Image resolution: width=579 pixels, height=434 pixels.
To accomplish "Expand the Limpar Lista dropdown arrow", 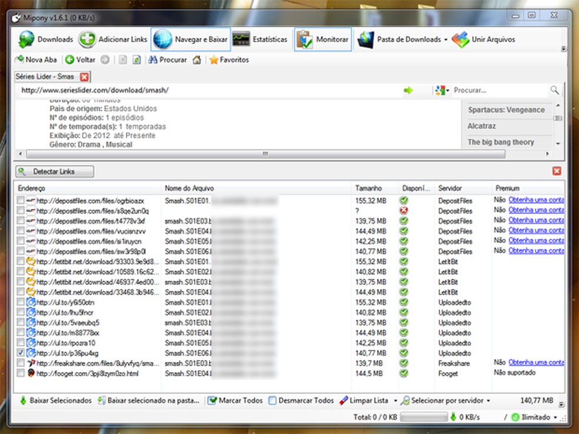I will (x=395, y=401).
